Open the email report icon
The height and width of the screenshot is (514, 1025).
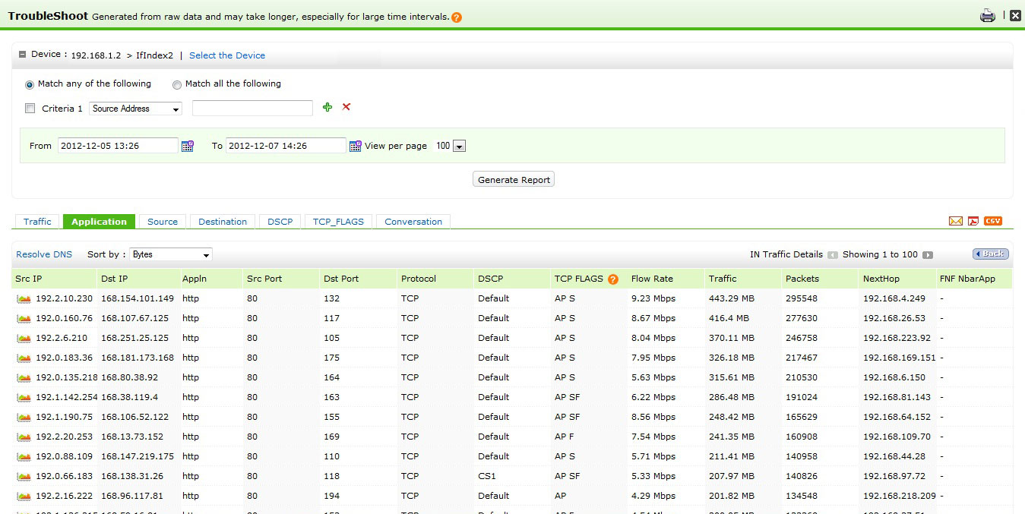(x=955, y=220)
